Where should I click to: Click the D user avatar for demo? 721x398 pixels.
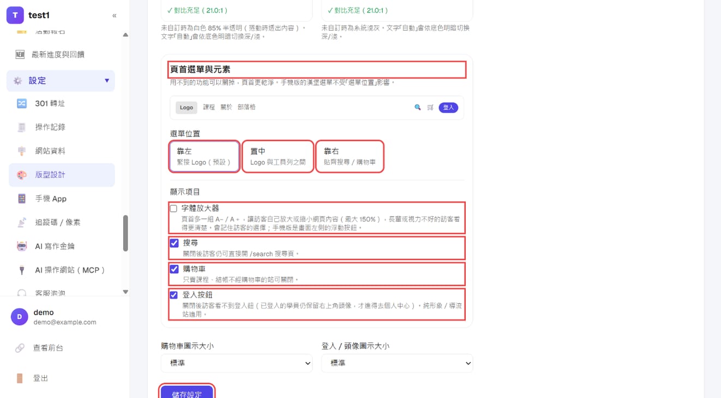click(x=20, y=317)
